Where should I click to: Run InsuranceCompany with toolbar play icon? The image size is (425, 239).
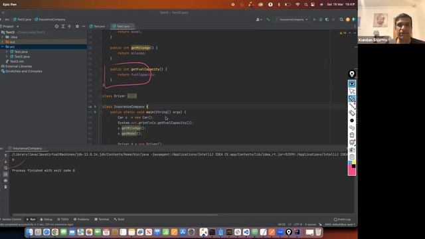click(314, 19)
